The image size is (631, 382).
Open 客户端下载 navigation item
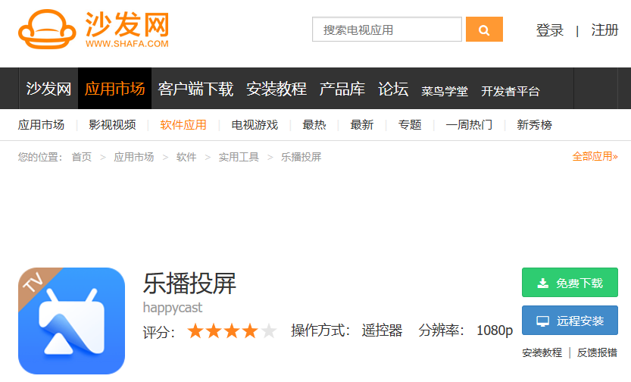pyautogui.click(x=195, y=89)
